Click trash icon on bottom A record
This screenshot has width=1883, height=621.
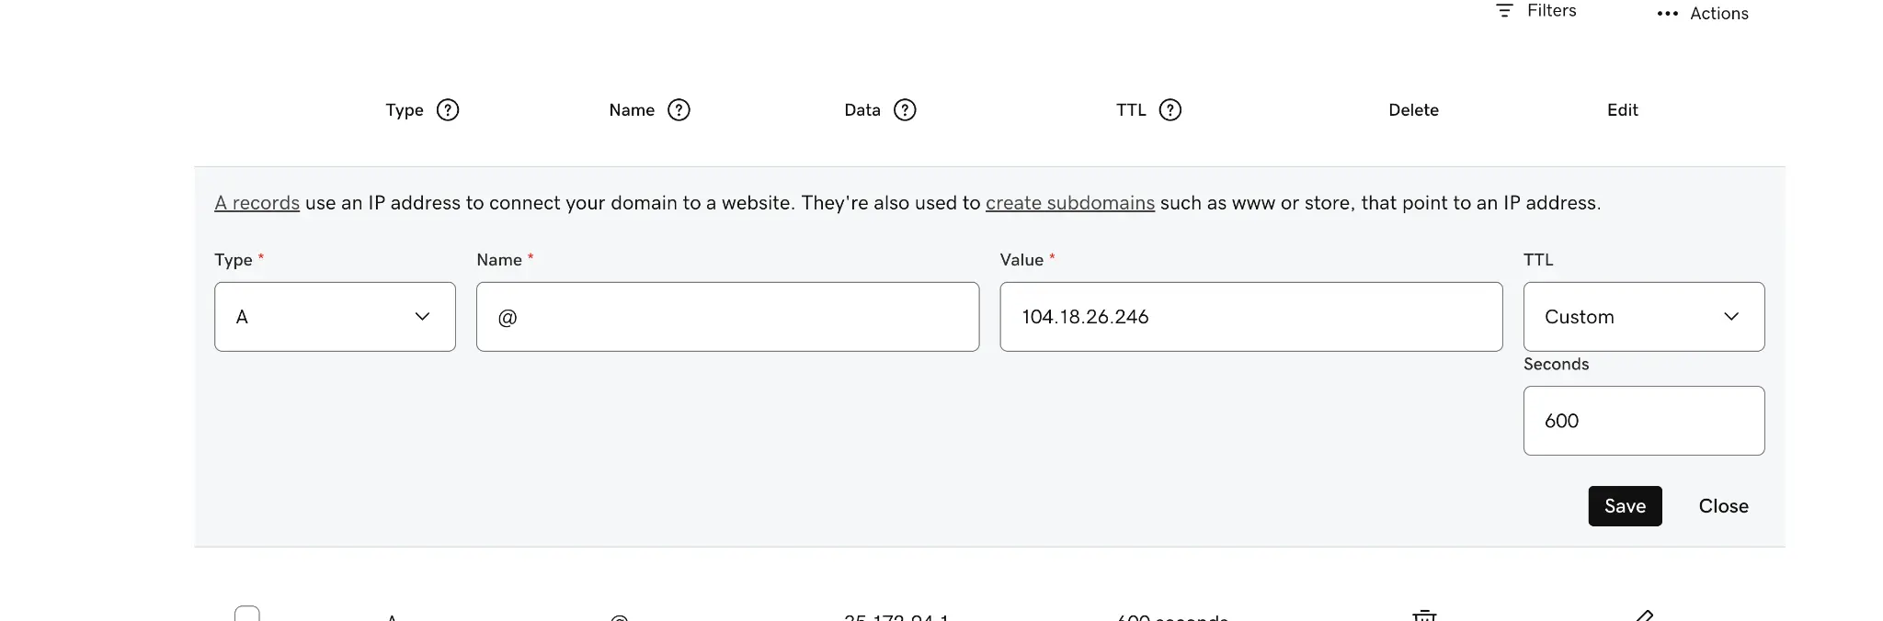tap(1424, 615)
